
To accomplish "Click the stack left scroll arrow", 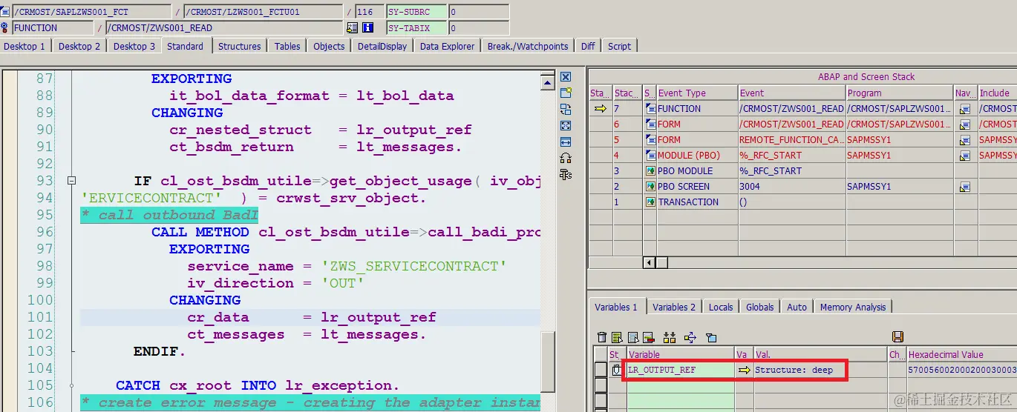I will coord(649,262).
